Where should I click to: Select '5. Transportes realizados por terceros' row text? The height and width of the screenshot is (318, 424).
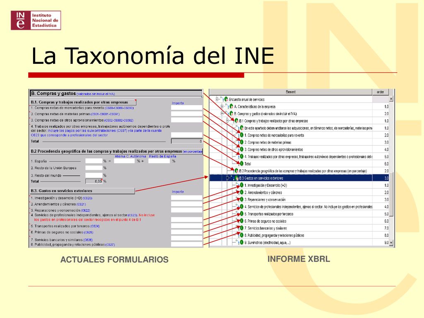[x=269, y=214]
